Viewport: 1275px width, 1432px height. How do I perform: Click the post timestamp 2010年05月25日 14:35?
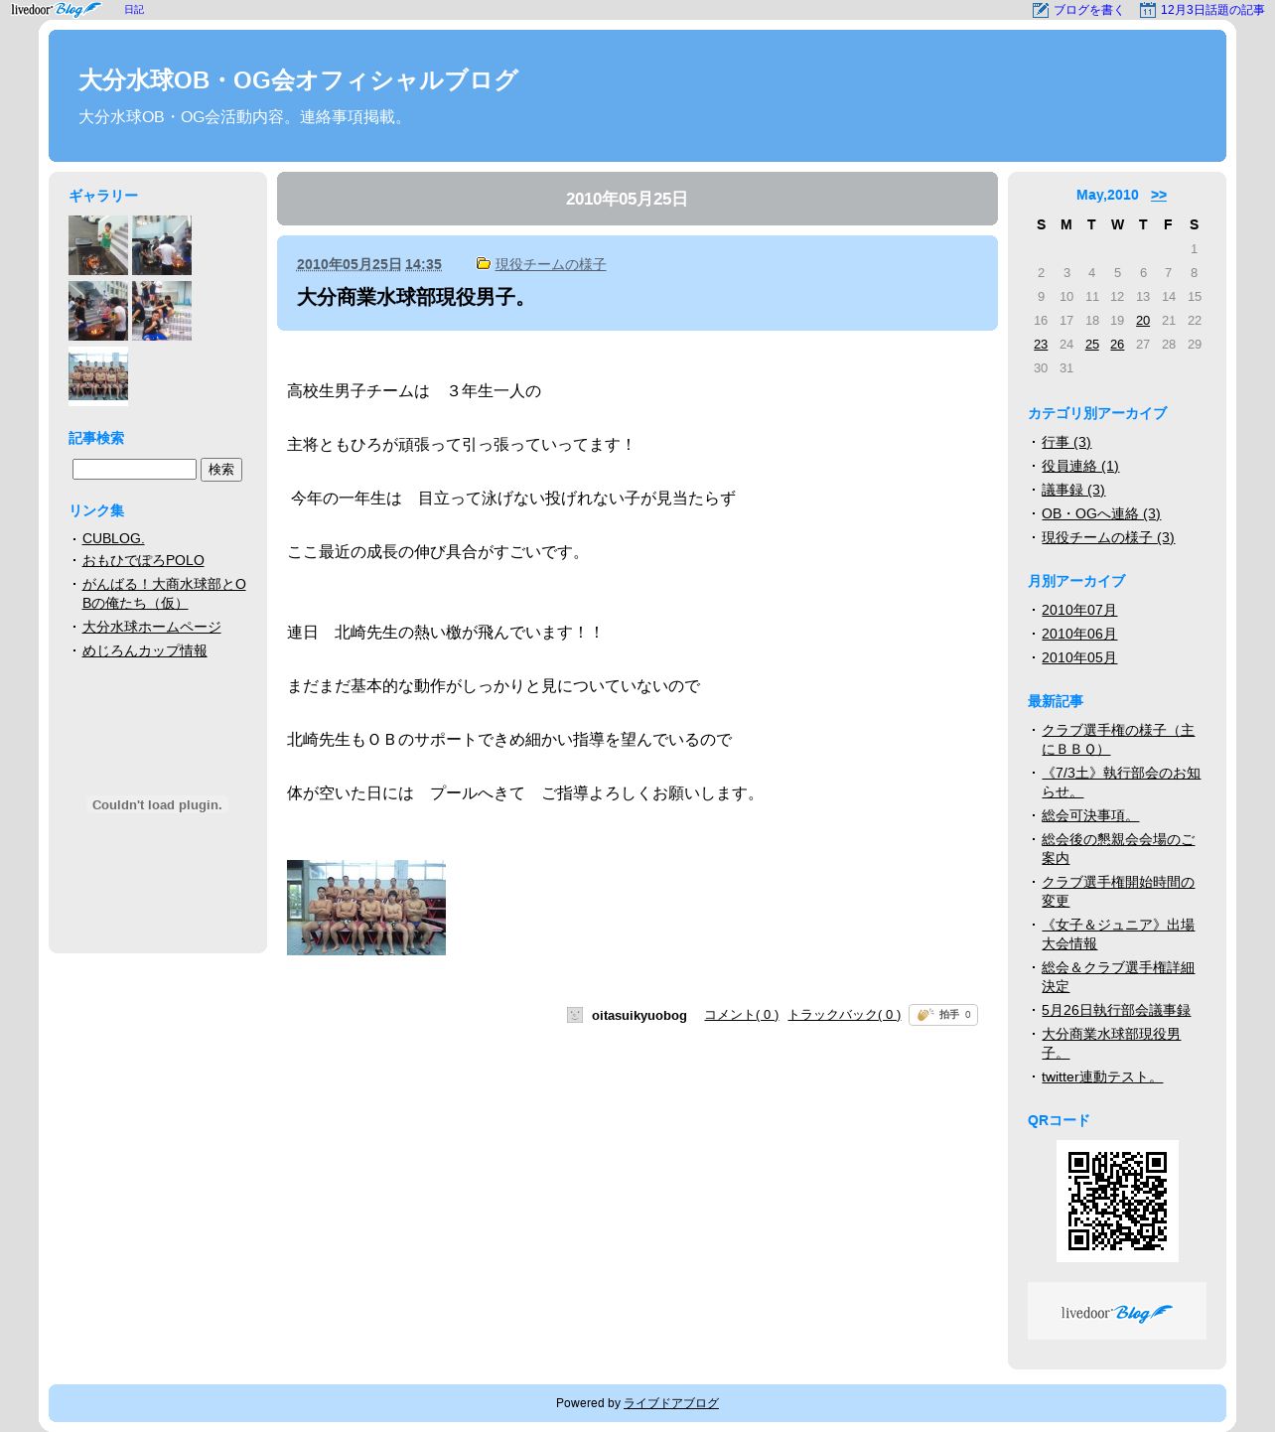[369, 264]
